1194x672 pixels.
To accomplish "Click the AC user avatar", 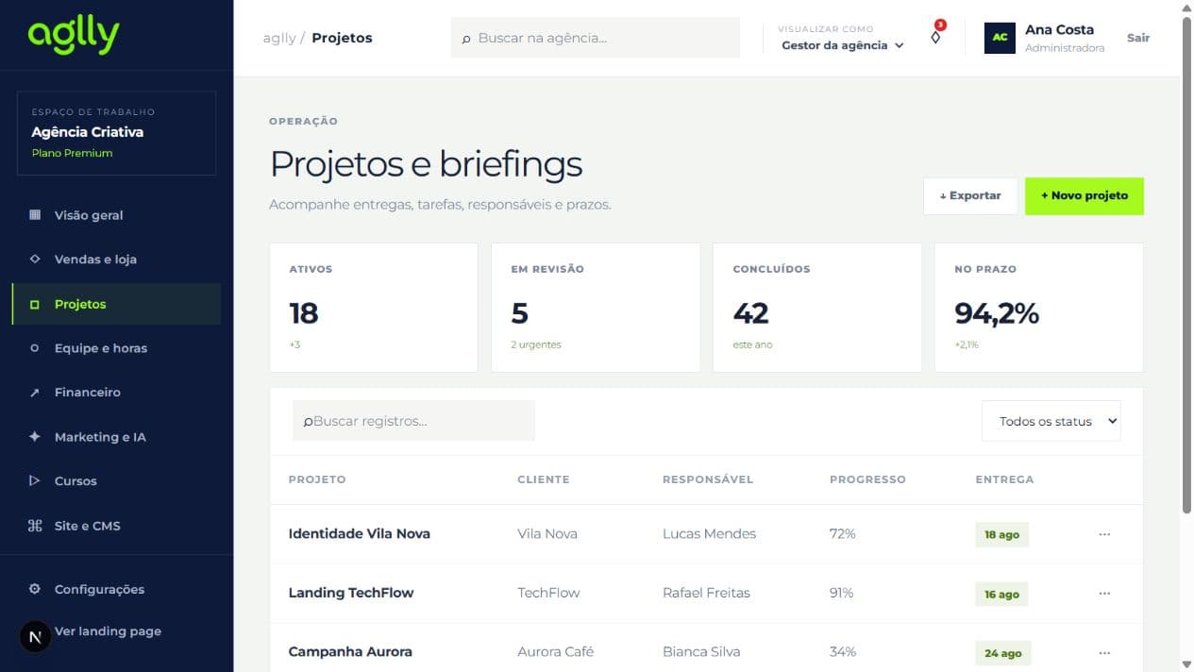I will click(x=1000, y=38).
